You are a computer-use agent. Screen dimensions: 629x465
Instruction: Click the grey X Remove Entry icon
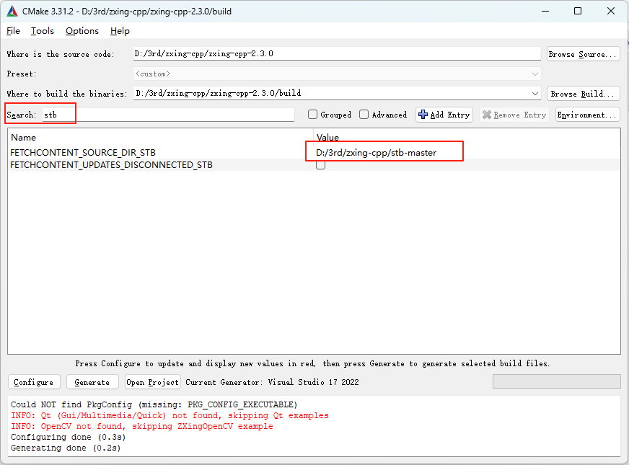(x=487, y=115)
